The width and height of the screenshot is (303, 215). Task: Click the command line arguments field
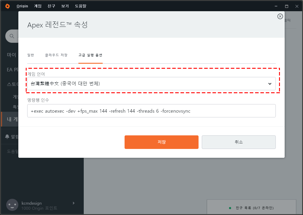coord(151,111)
